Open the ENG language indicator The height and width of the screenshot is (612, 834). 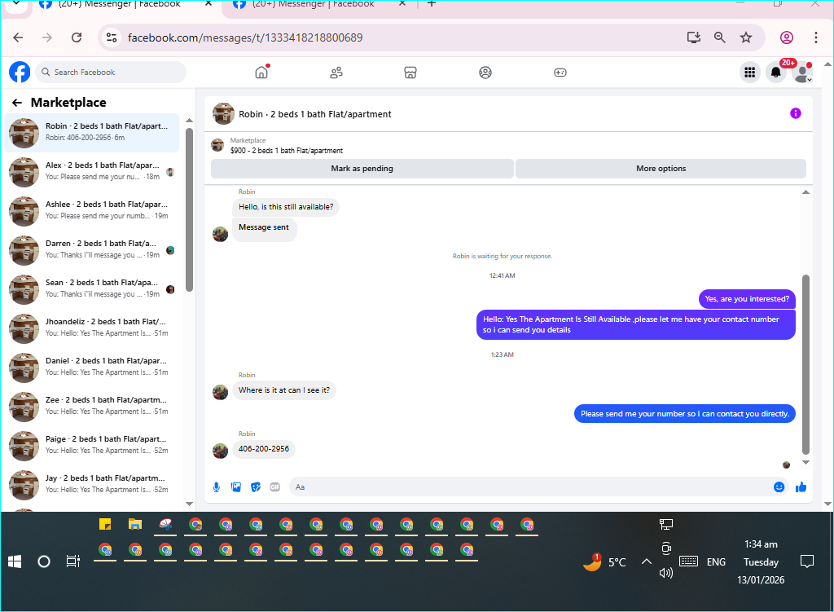pyautogui.click(x=716, y=562)
